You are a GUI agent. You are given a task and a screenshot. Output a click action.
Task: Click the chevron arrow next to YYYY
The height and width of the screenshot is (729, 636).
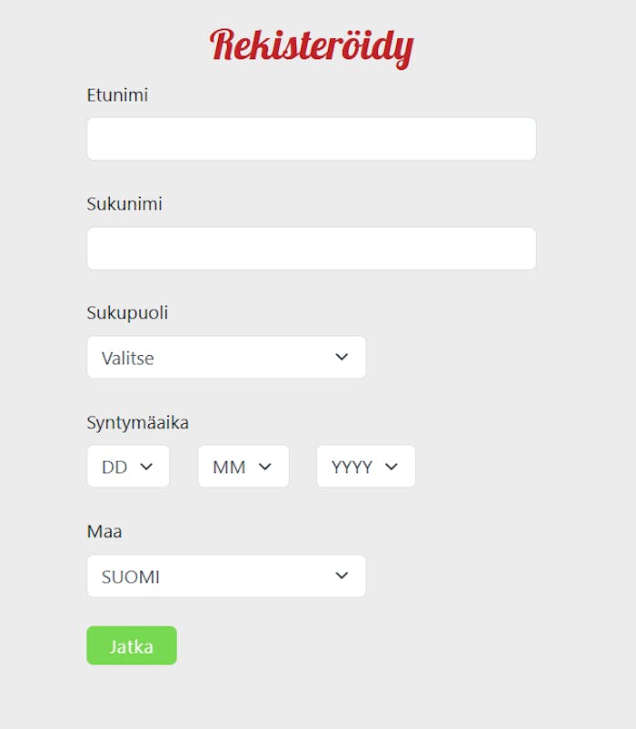pos(392,467)
